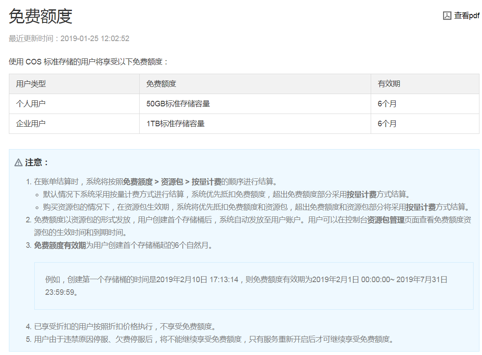Click the bullet starting 购买资源包的情况下
This screenshot has width=482, height=355.
pos(256,207)
